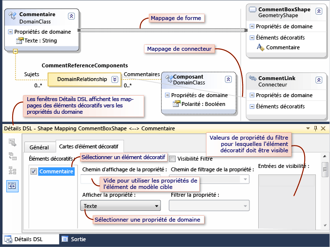Viewport: 330px width, 247px height.
Task: Select the DomainRelationship box
Action: click(84, 80)
